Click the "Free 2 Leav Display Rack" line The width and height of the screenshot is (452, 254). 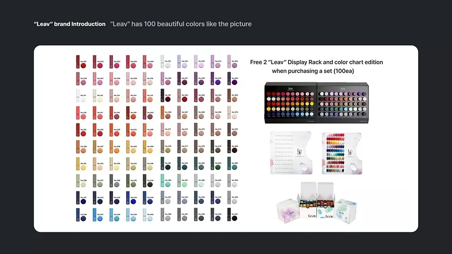[x=316, y=62]
